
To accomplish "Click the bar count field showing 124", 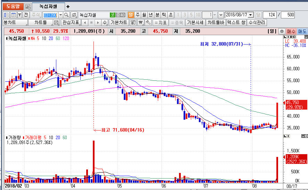I will (270, 15).
